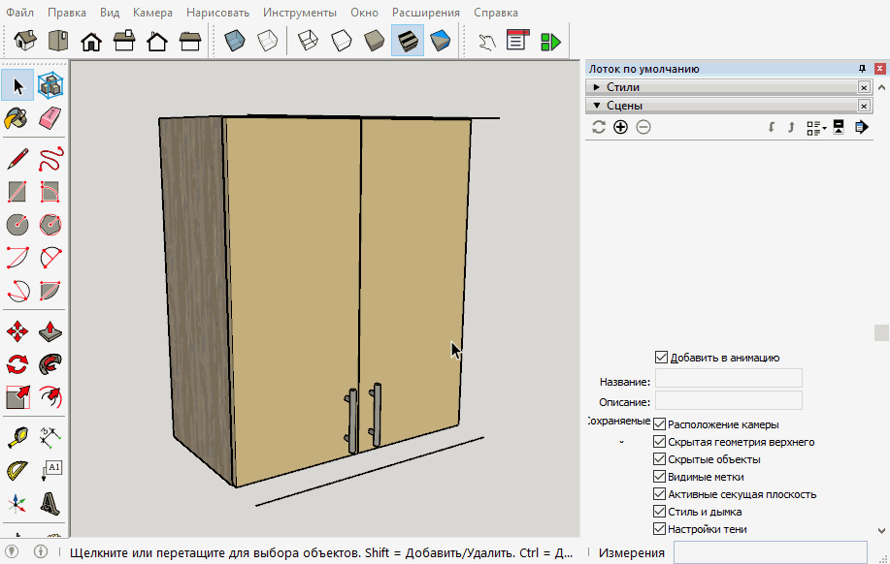Disable 'Настройки тени' checkbox

click(660, 529)
